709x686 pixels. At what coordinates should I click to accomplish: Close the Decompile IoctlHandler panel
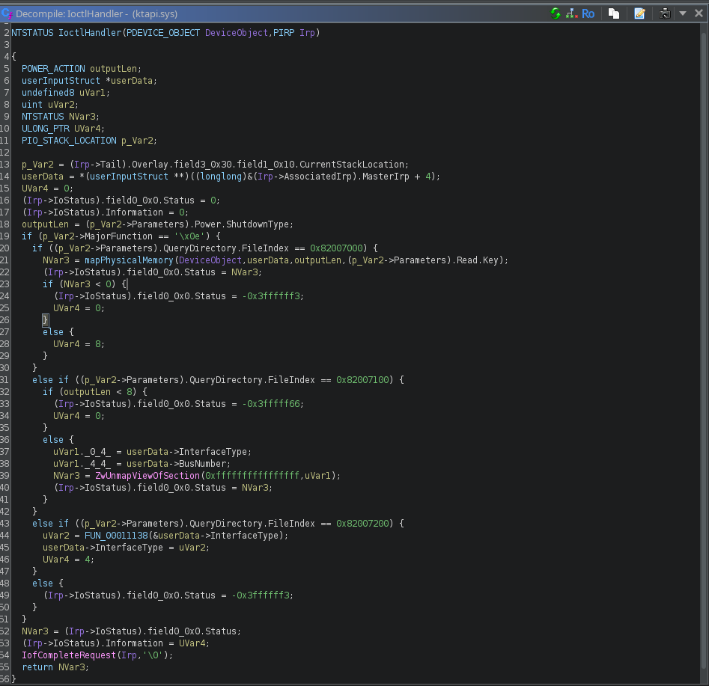point(699,13)
